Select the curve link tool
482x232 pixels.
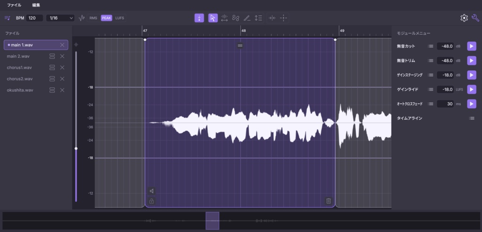236,18
